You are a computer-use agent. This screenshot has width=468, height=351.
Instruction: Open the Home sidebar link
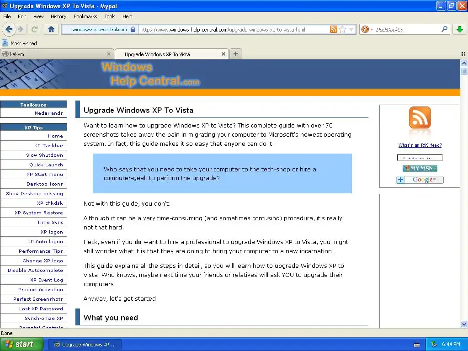click(x=55, y=136)
